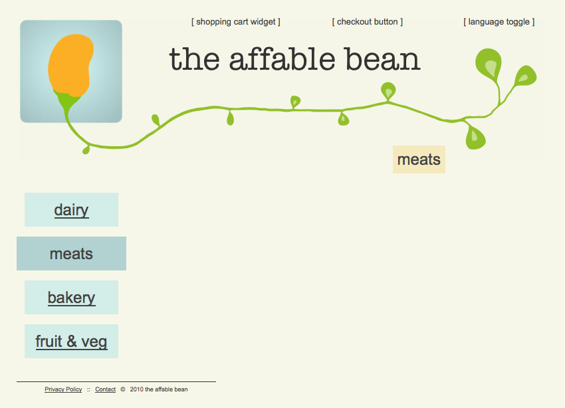Screen dimensions: 565x408
Task: Click the "::" separator in the footer
Action: (88, 389)
